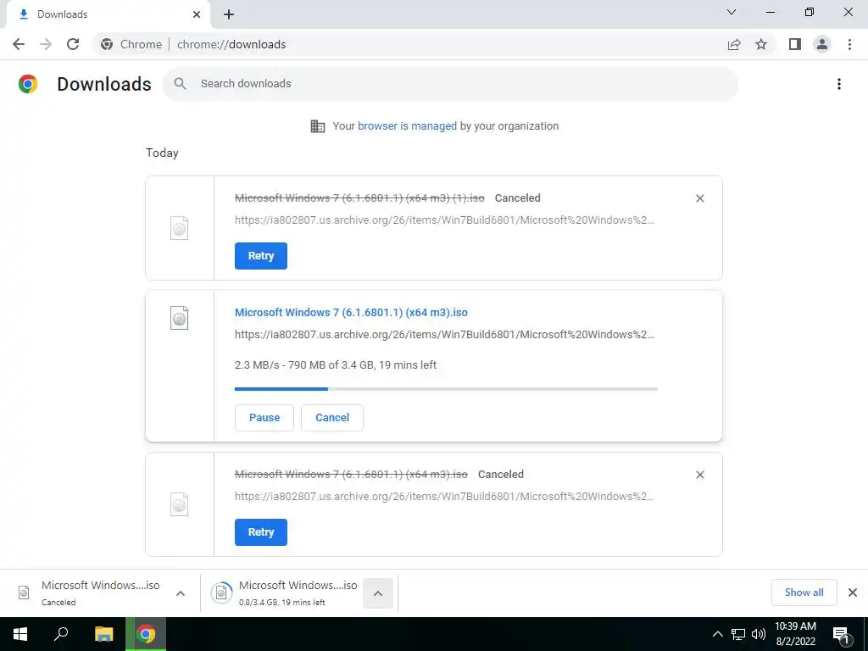Open the tab search chevron
The height and width of the screenshot is (651, 868).
(732, 12)
